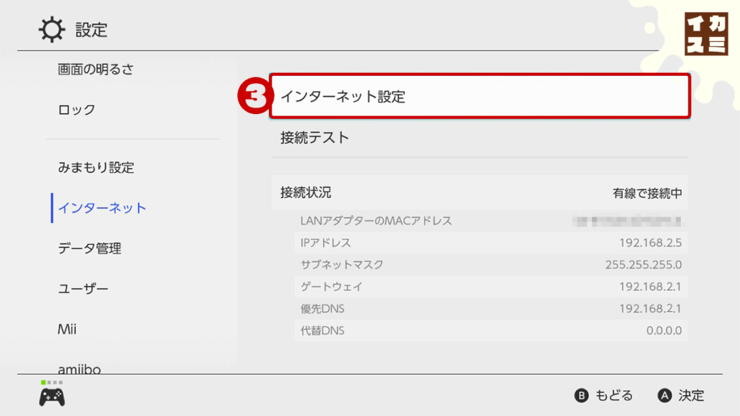Click the 接続状況 status row
The height and width of the screenshot is (416, 740).
coord(480,193)
